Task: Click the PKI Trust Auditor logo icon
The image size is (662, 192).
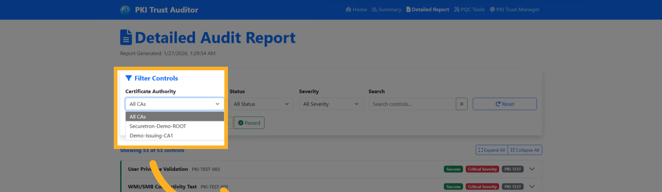Action: (125, 10)
